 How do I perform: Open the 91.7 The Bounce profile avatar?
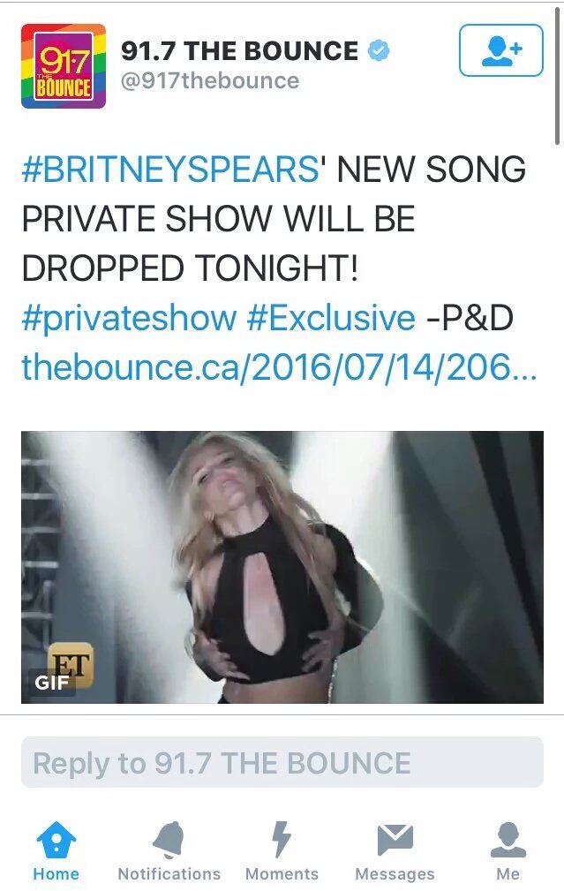[63, 66]
